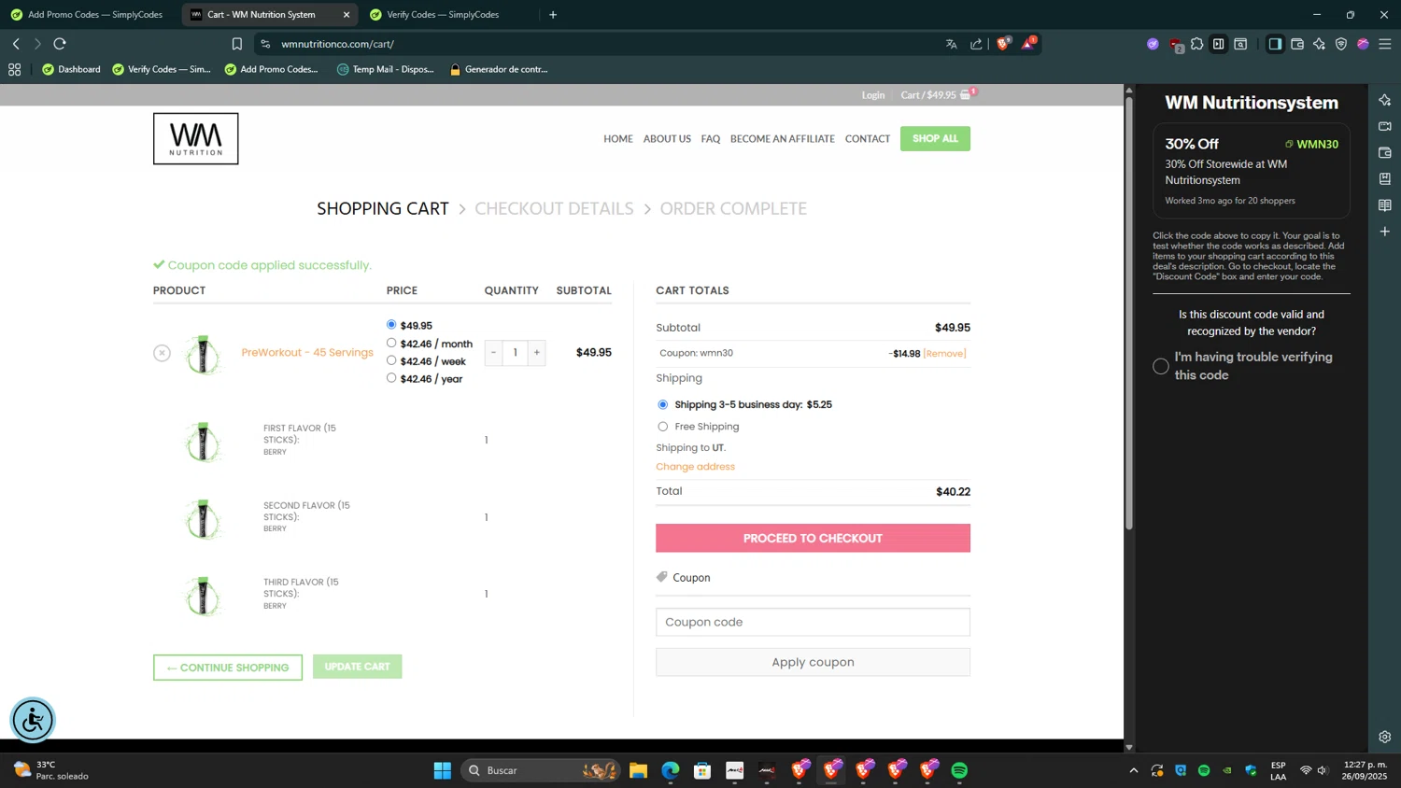Open Microsoft Edge from the taskbar
Image resolution: width=1401 pixels, height=788 pixels.
coord(671,770)
